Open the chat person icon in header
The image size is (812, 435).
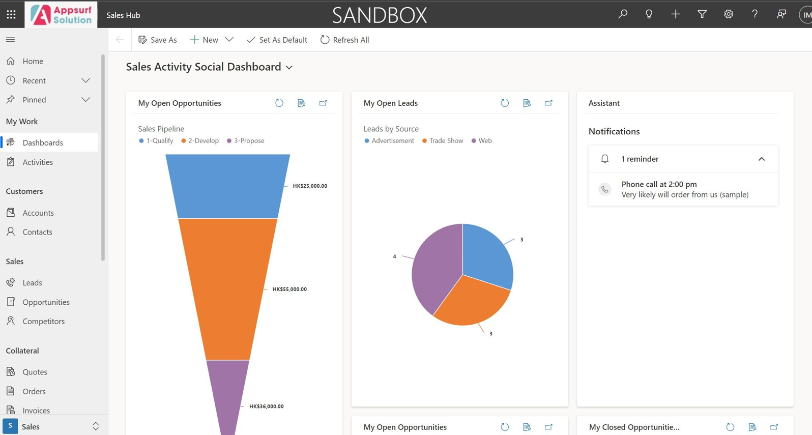click(781, 15)
